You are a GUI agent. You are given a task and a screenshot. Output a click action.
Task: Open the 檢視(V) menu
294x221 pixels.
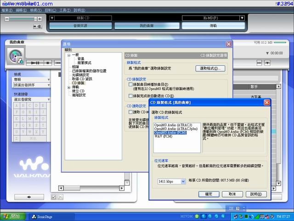tap(36, 10)
